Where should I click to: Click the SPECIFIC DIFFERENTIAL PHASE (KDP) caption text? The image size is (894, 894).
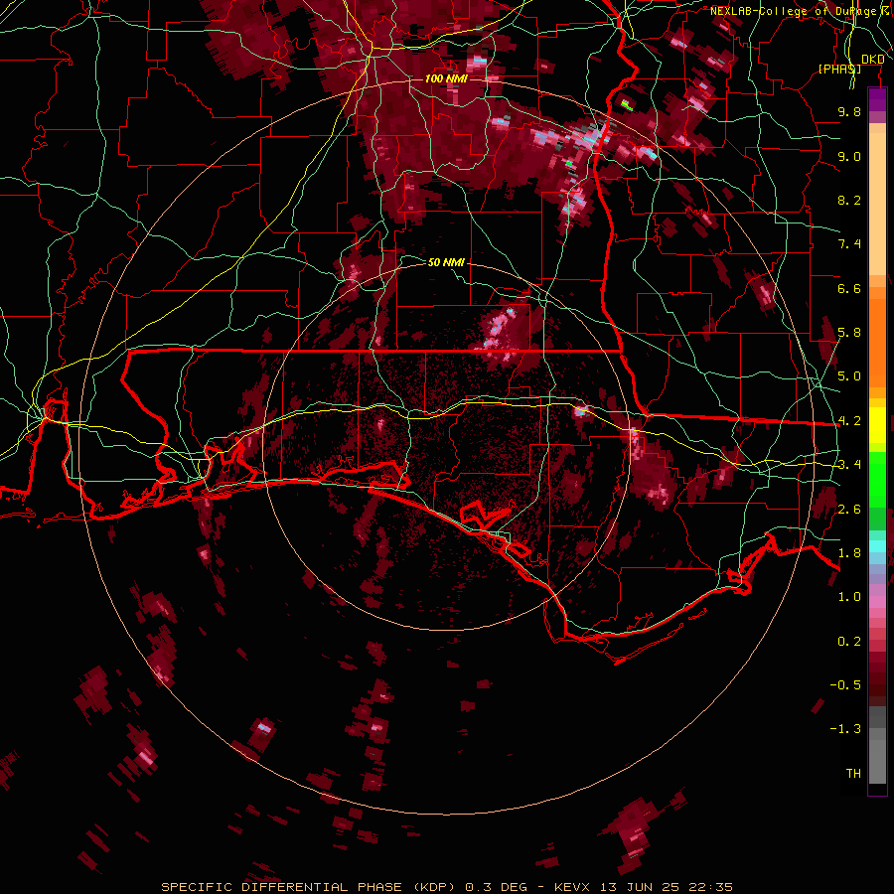point(309,887)
